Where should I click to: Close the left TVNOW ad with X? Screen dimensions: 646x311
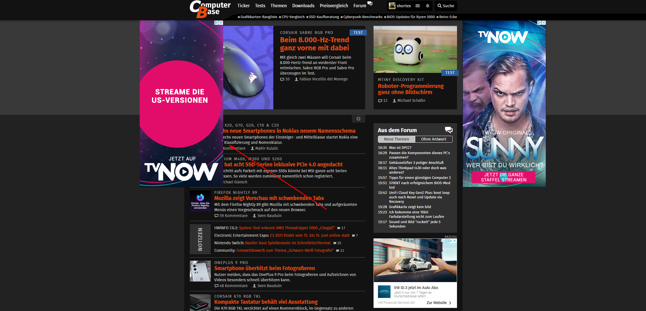221,23
